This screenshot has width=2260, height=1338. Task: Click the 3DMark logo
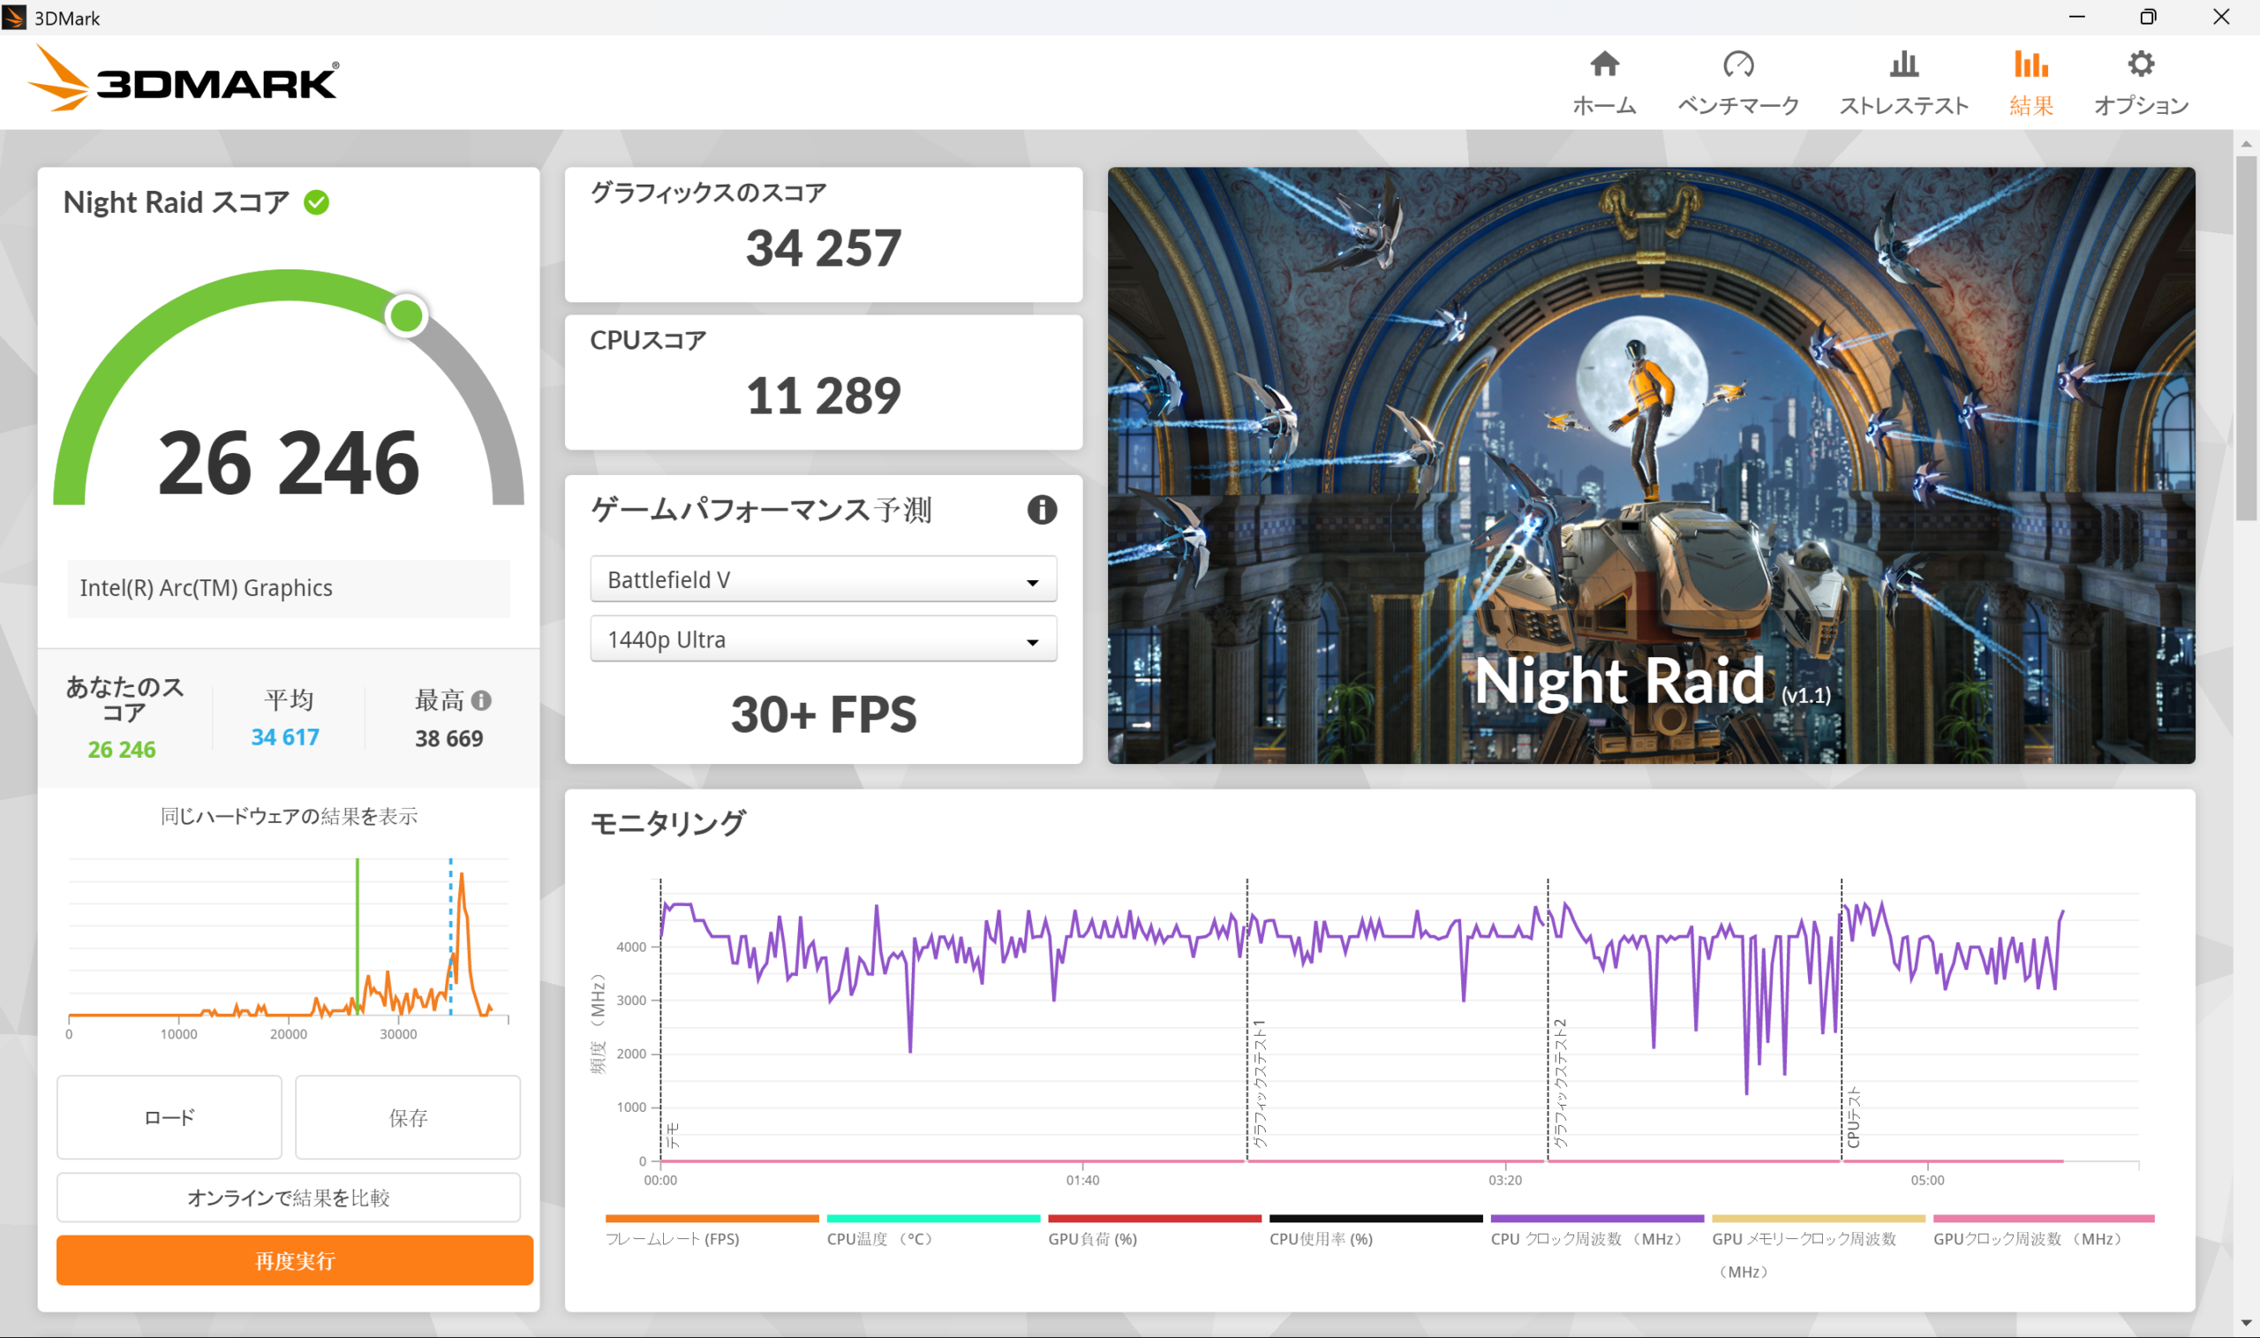[x=185, y=80]
